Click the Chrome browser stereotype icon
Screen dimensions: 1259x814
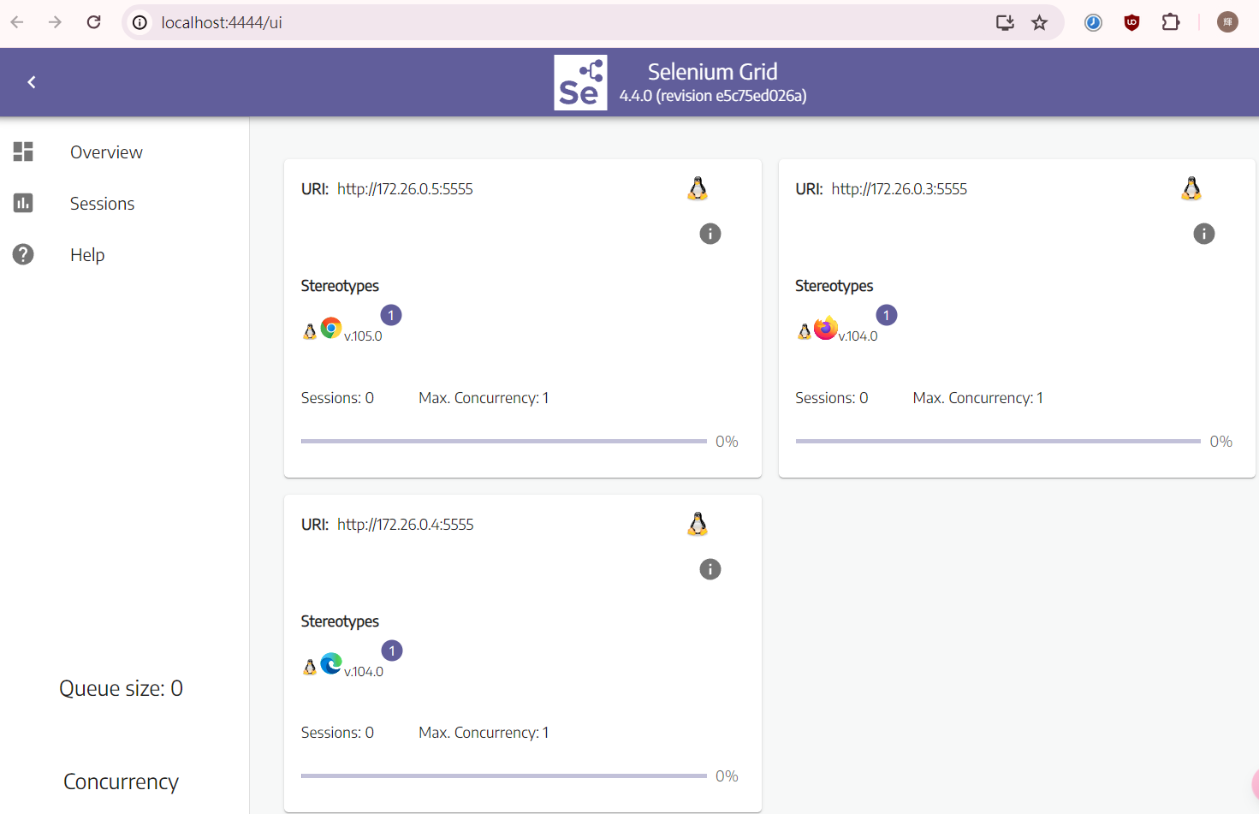(331, 328)
